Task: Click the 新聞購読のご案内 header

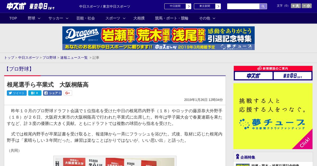Action: [273, 69]
